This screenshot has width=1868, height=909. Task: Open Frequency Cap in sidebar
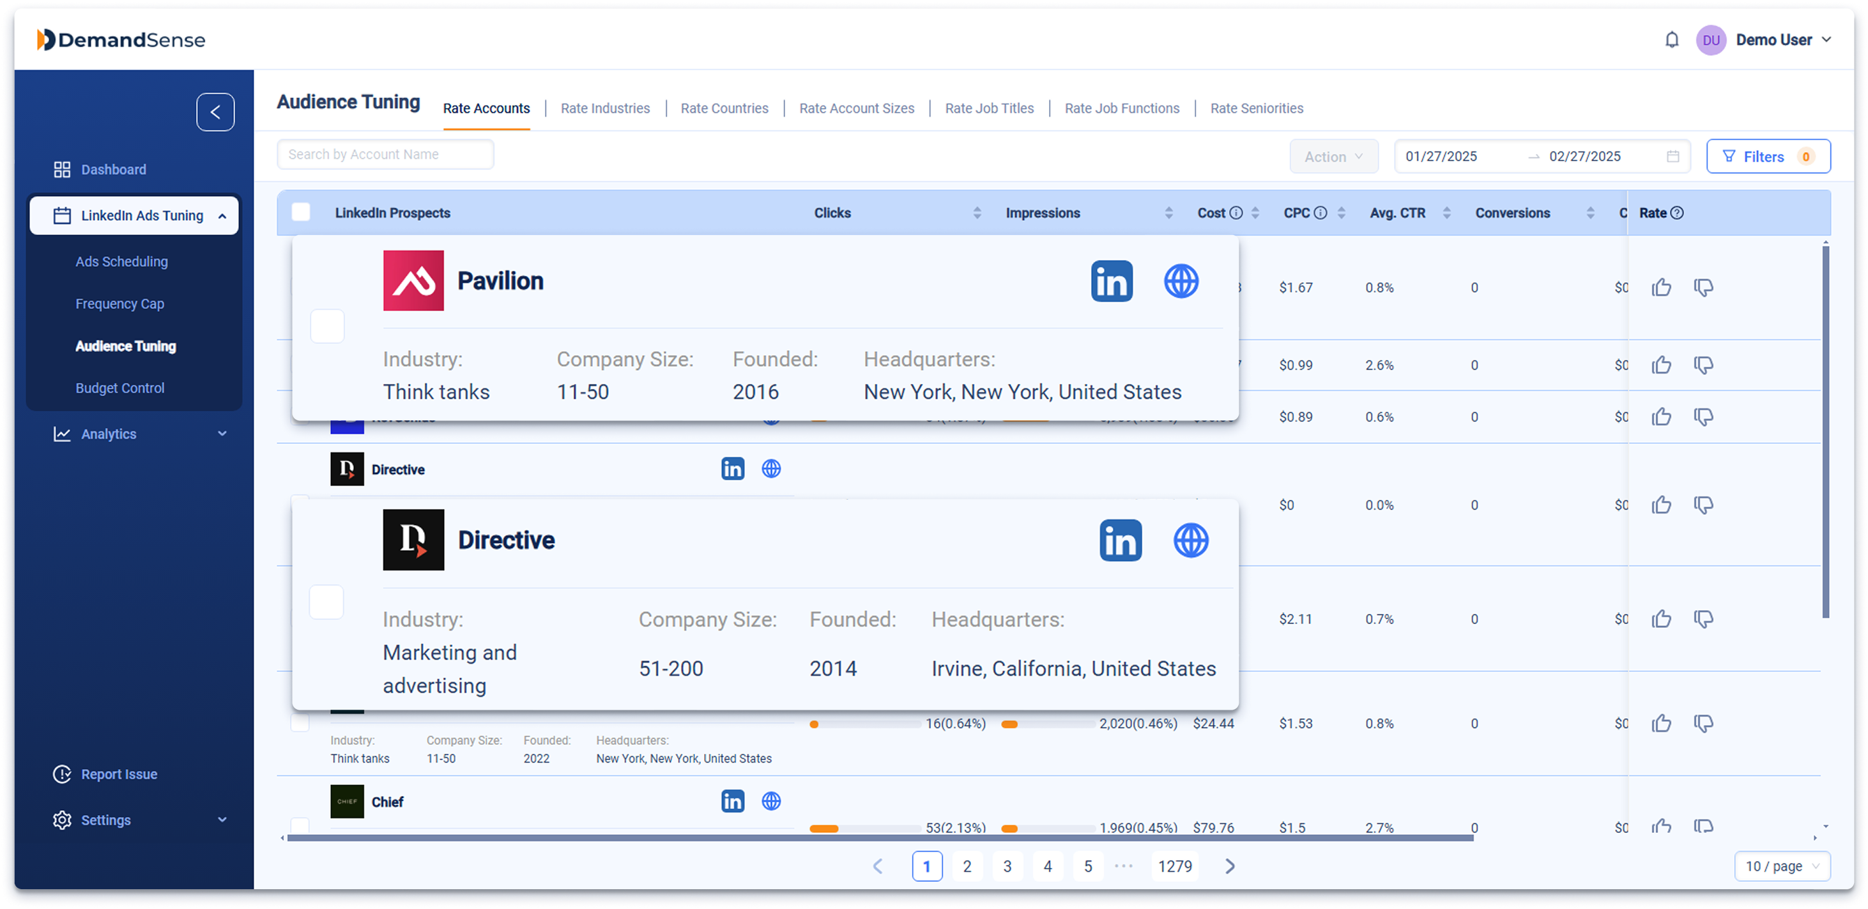tap(119, 303)
